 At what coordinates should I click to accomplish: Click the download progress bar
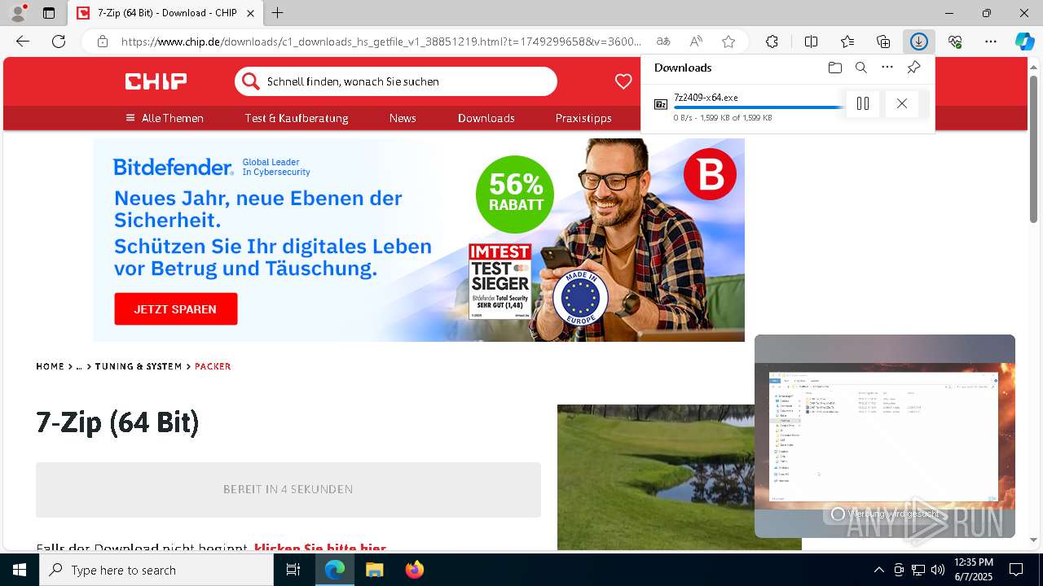tap(758, 107)
